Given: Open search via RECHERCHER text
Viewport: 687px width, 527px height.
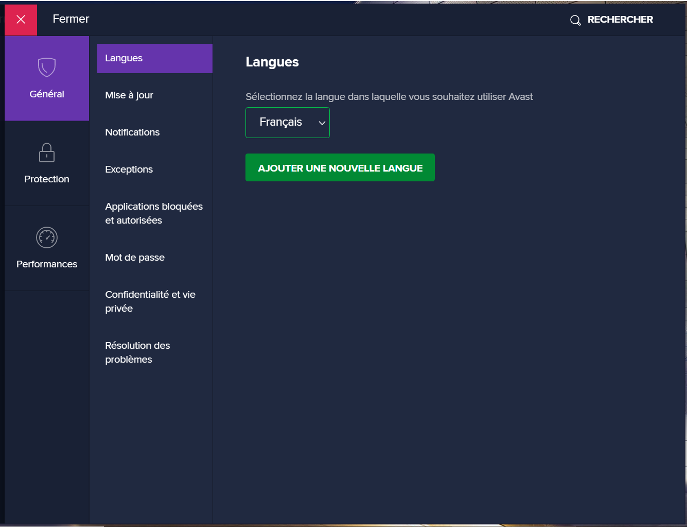Looking at the screenshot, I should click(620, 20).
